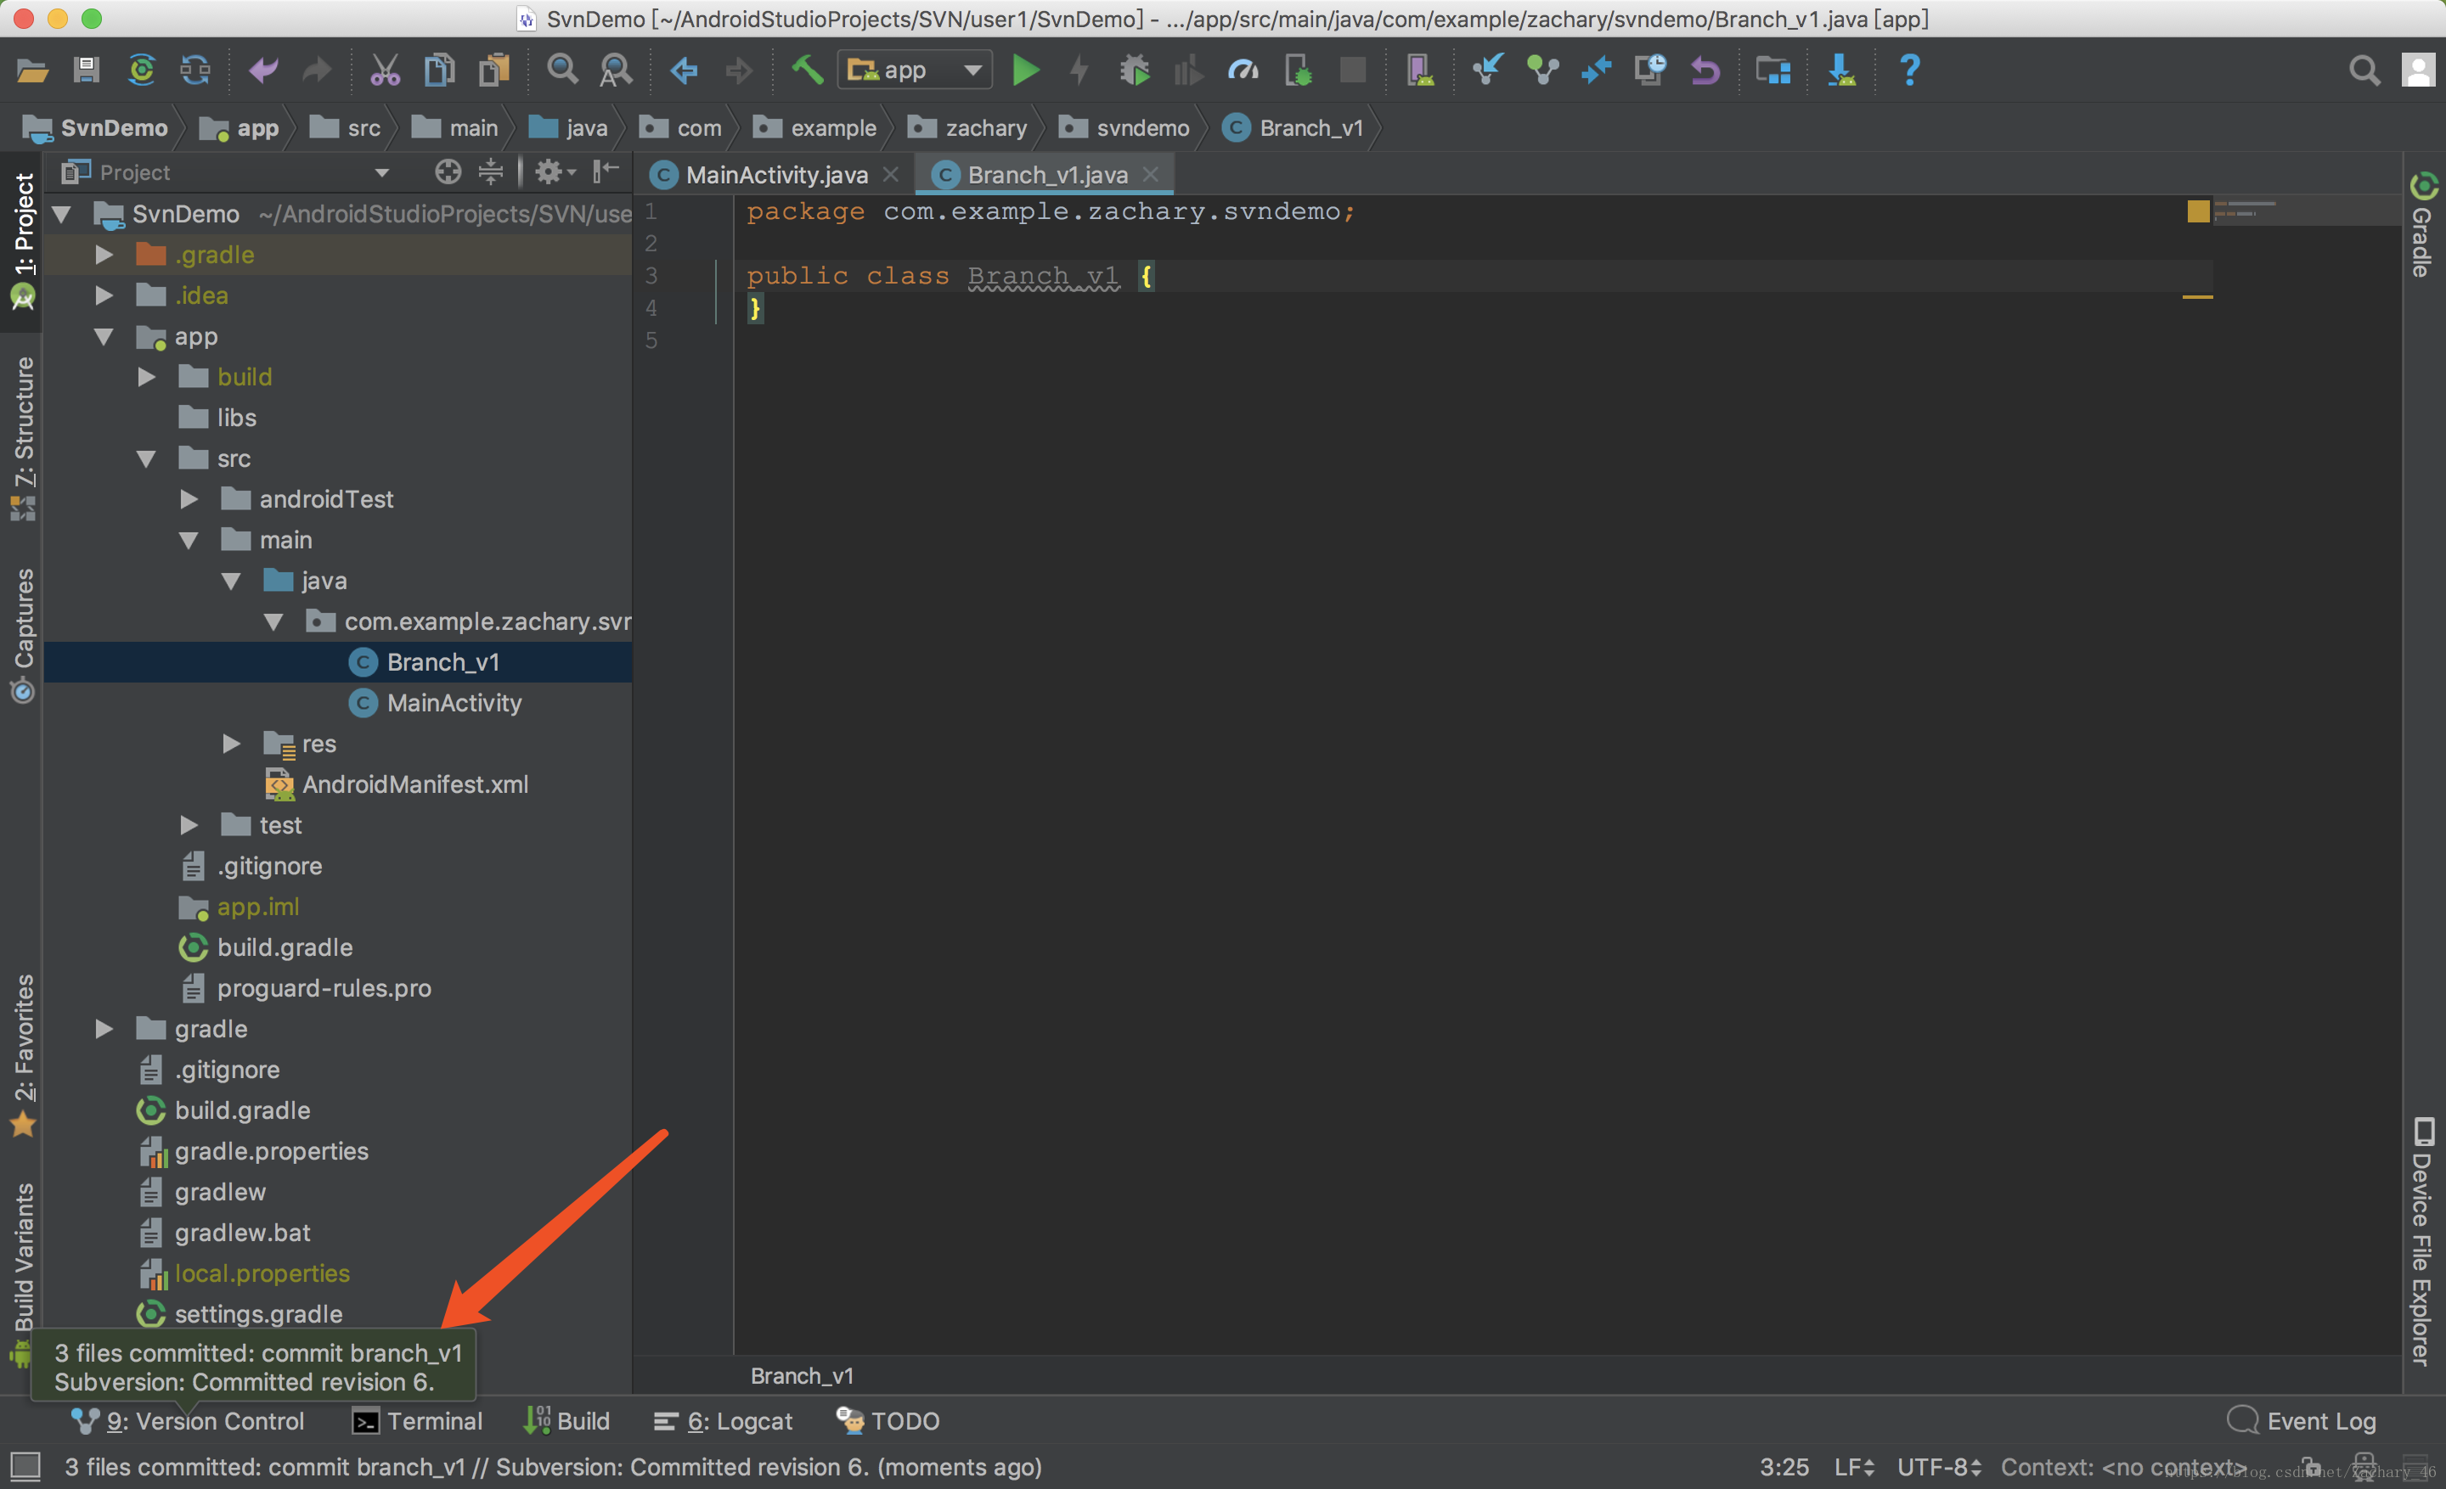Click the Back navigation arrow
This screenshot has height=1489, width=2446.
(x=684, y=70)
